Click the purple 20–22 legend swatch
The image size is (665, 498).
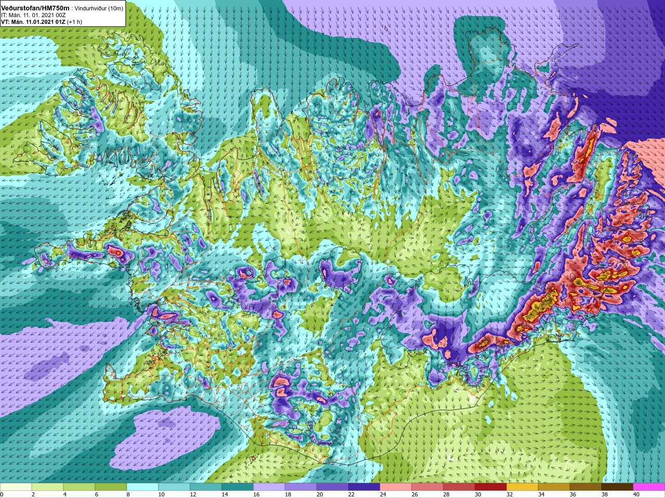point(332,486)
